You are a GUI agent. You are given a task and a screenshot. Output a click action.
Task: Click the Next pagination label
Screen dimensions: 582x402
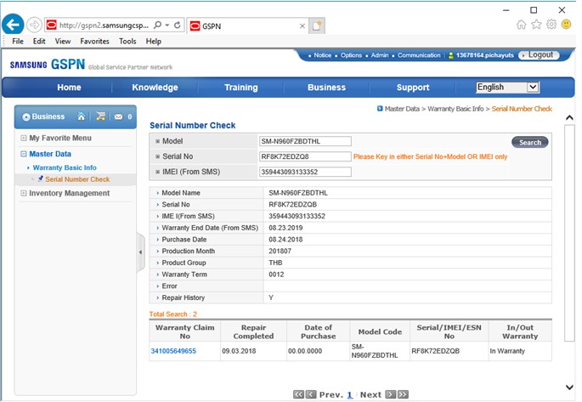(370, 394)
